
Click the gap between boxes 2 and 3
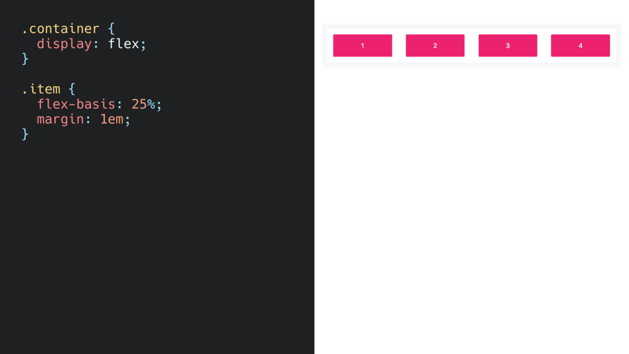pyautogui.click(x=471, y=45)
